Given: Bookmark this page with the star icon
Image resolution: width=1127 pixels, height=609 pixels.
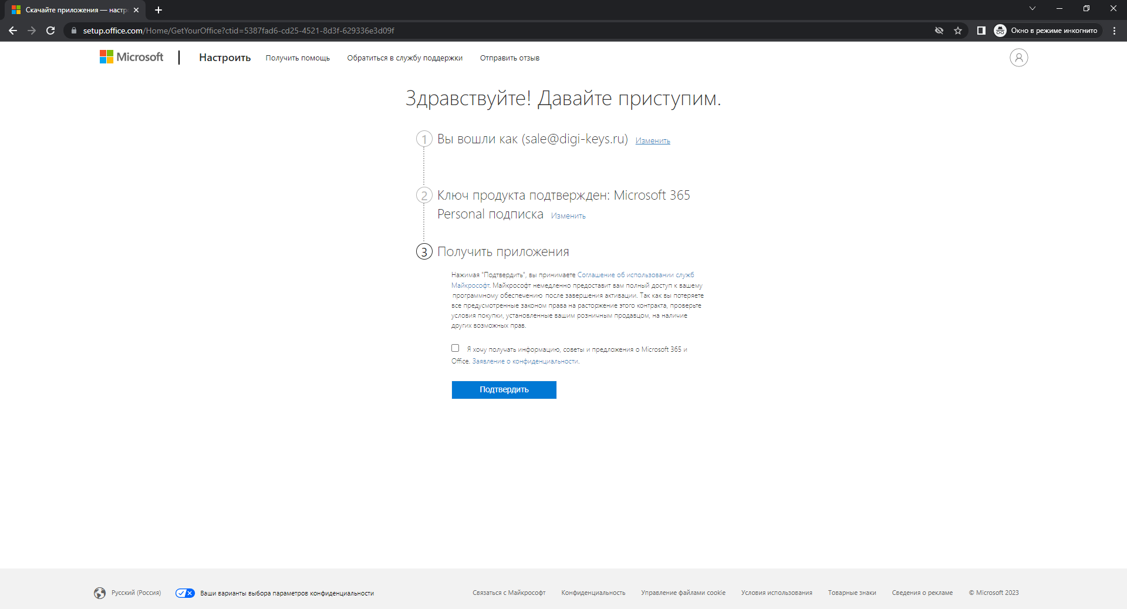Looking at the screenshot, I should 958,31.
